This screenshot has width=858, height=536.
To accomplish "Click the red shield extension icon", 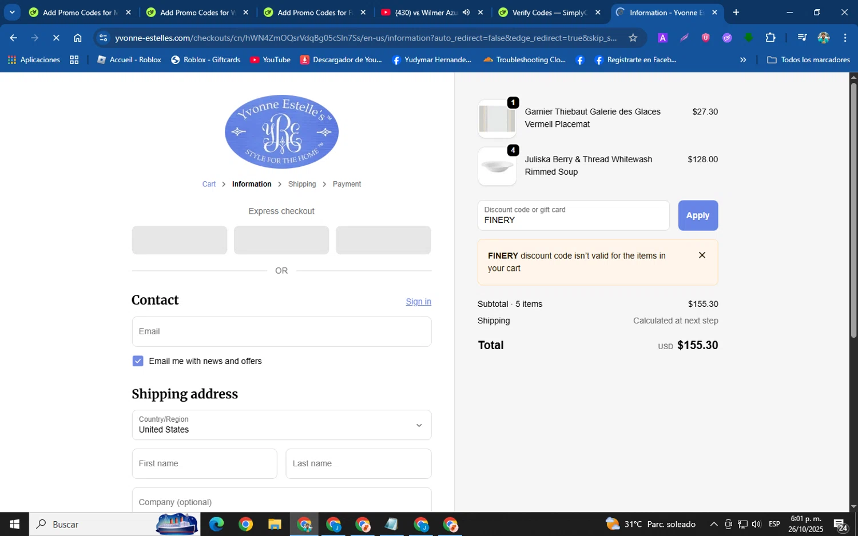I will [x=706, y=38].
